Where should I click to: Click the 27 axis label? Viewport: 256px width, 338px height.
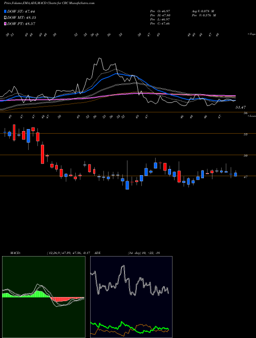pos(245,177)
